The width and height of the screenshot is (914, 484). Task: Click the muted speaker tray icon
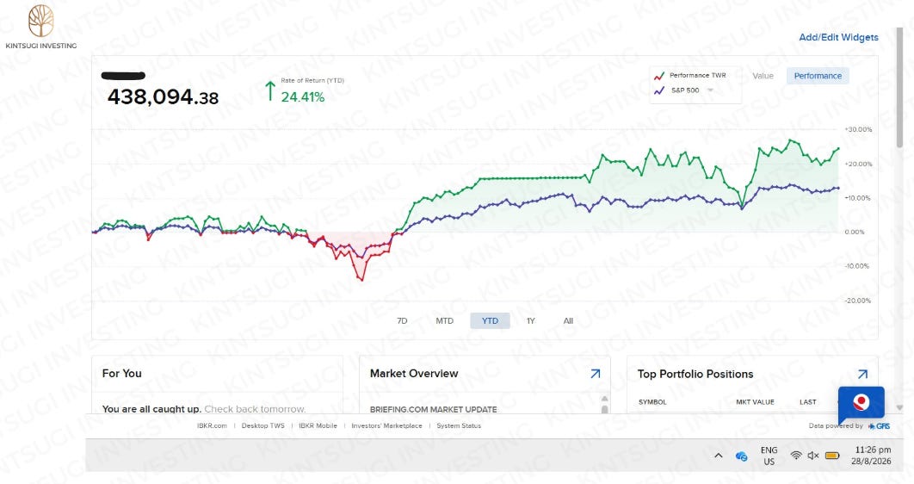click(x=813, y=456)
